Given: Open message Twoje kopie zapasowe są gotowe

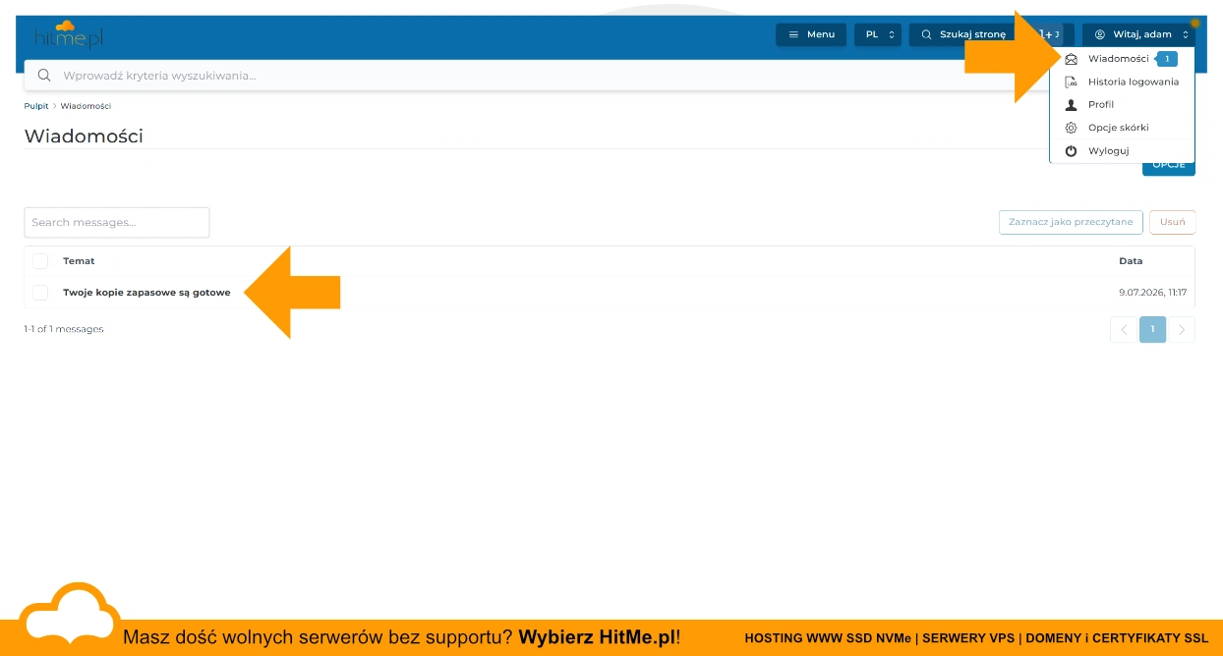Looking at the screenshot, I should click(x=146, y=293).
